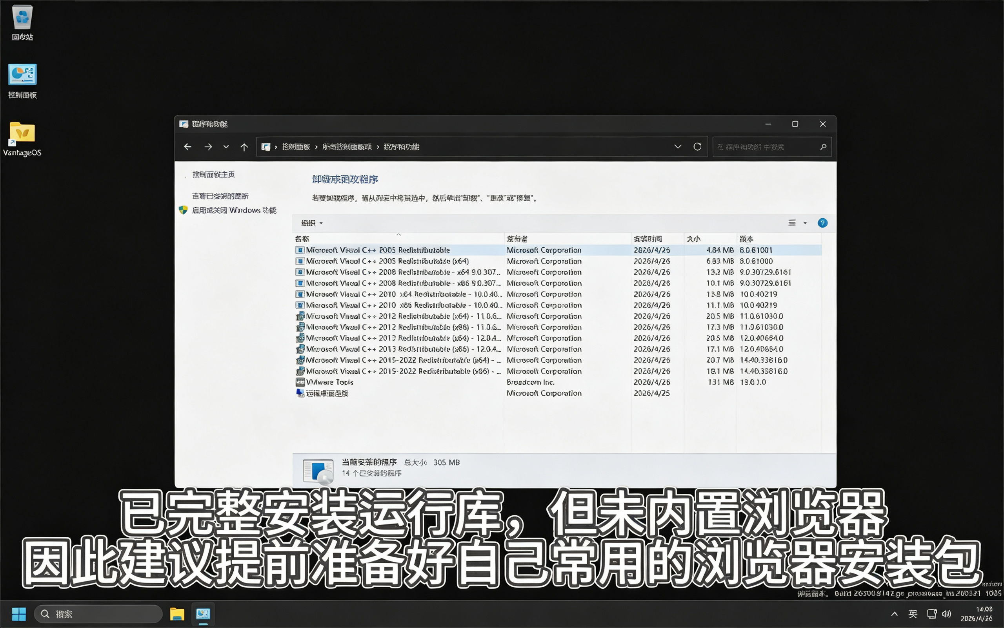The height and width of the screenshot is (628, 1004).
Task: Jump to 控制面板 in the breadcrumb
Action: 296,147
